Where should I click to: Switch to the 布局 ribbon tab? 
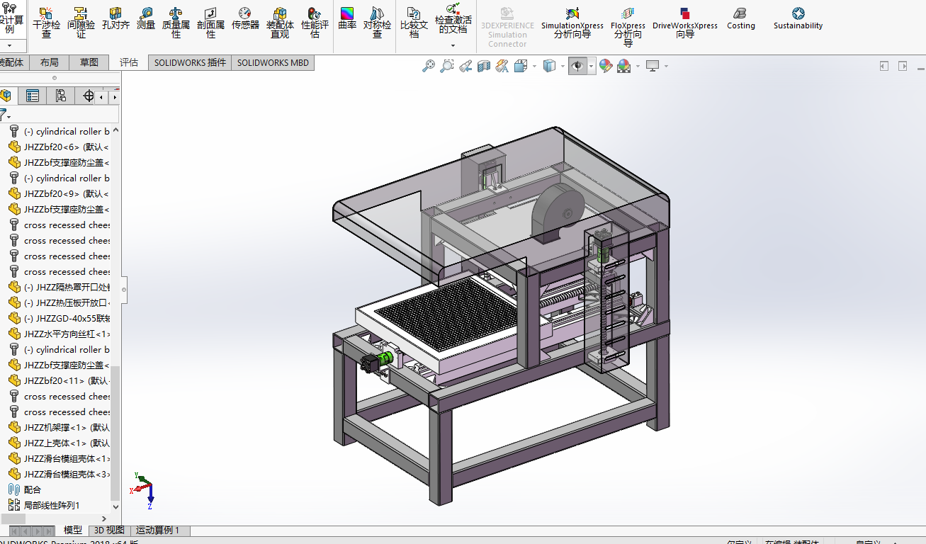pos(50,62)
